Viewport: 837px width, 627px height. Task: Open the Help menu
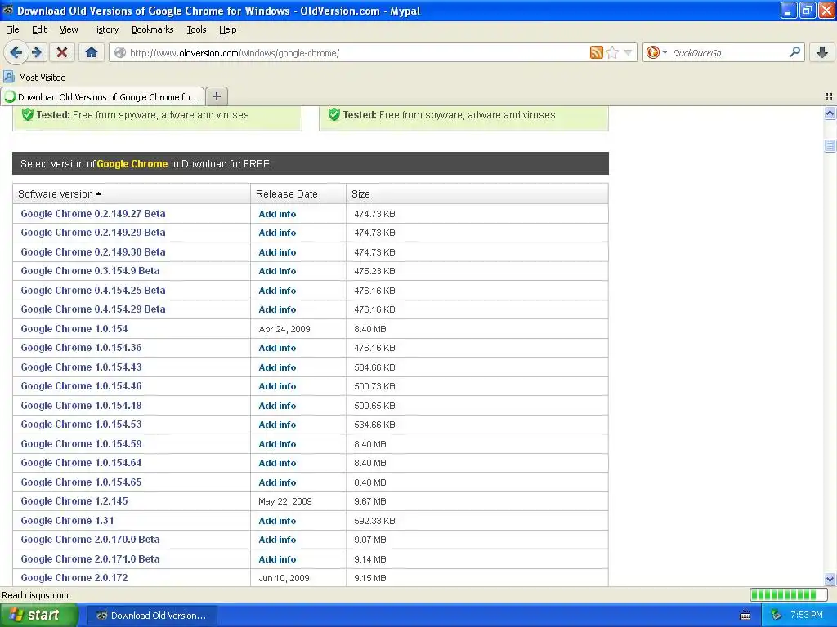(x=228, y=29)
